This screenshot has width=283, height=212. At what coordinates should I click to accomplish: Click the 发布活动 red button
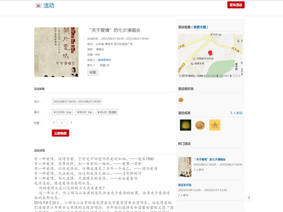point(236,5)
